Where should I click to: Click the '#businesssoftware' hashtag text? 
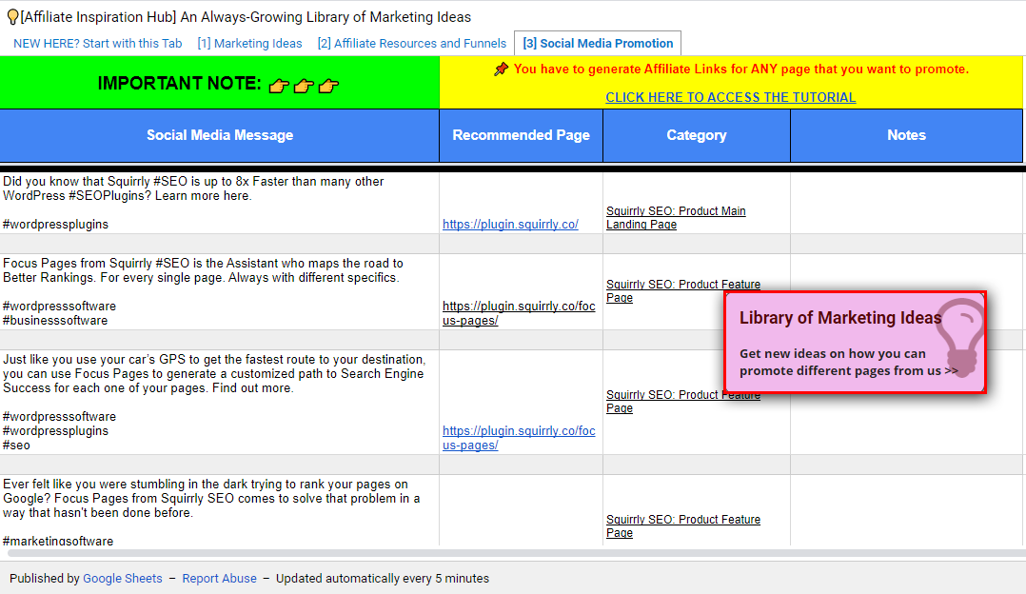pyautogui.click(x=55, y=321)
